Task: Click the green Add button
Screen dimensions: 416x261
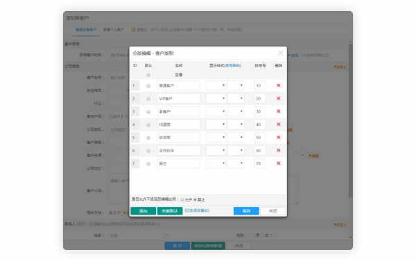Action: [x=144, y=211]
